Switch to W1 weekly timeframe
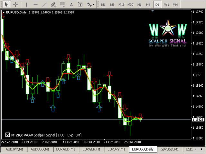Viewport: 206px width, 154px height. click(x=166, y=4)
